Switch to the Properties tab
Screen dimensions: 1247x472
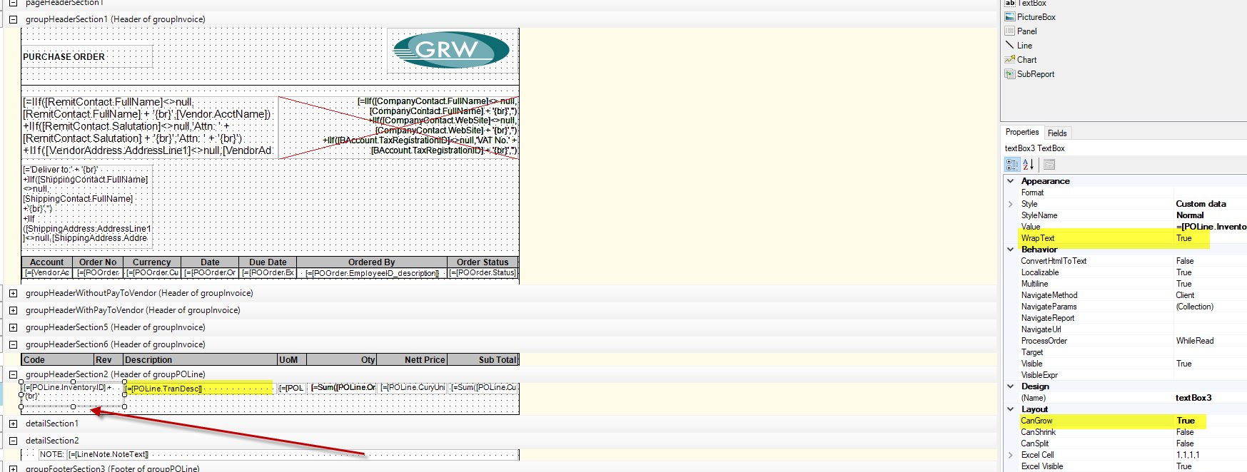(x=1022, y=133)
